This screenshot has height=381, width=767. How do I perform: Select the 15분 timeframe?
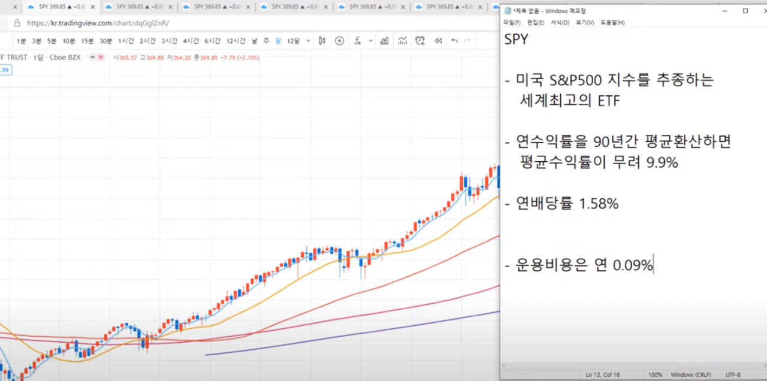tap(87, 41)
